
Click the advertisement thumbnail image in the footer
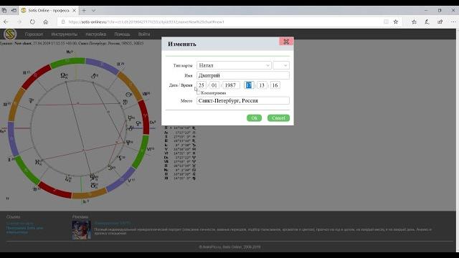pos(81,230)
